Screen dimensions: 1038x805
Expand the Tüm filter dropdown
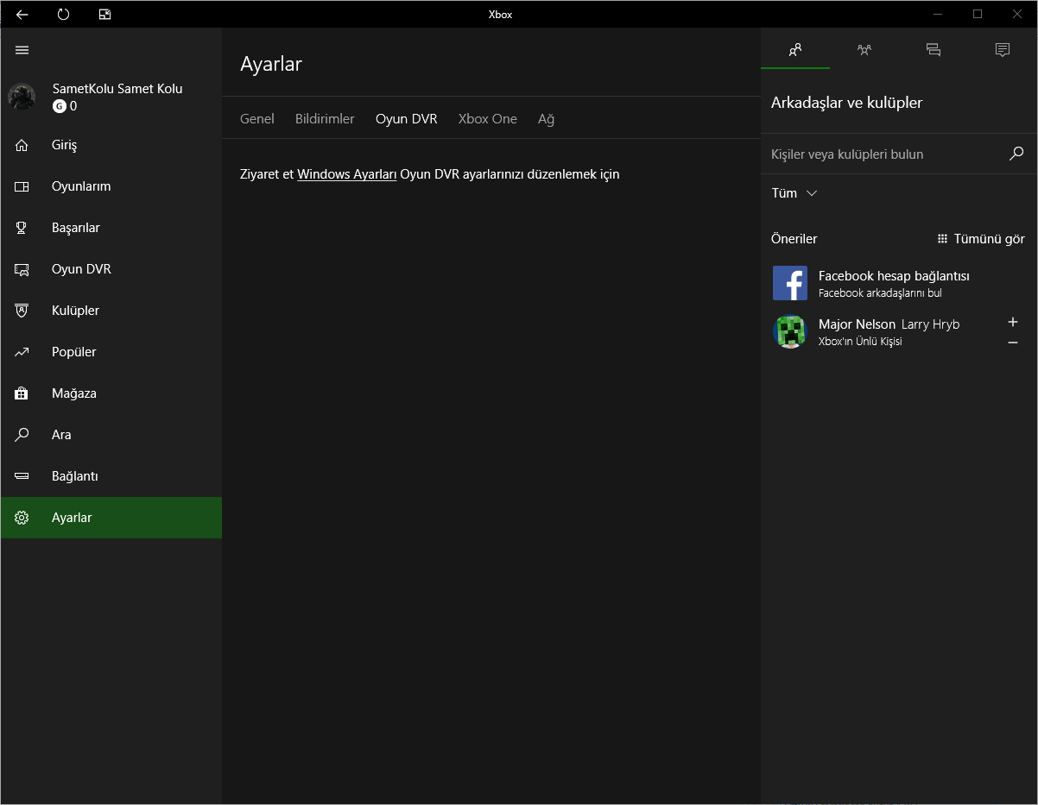click(794, 193)
